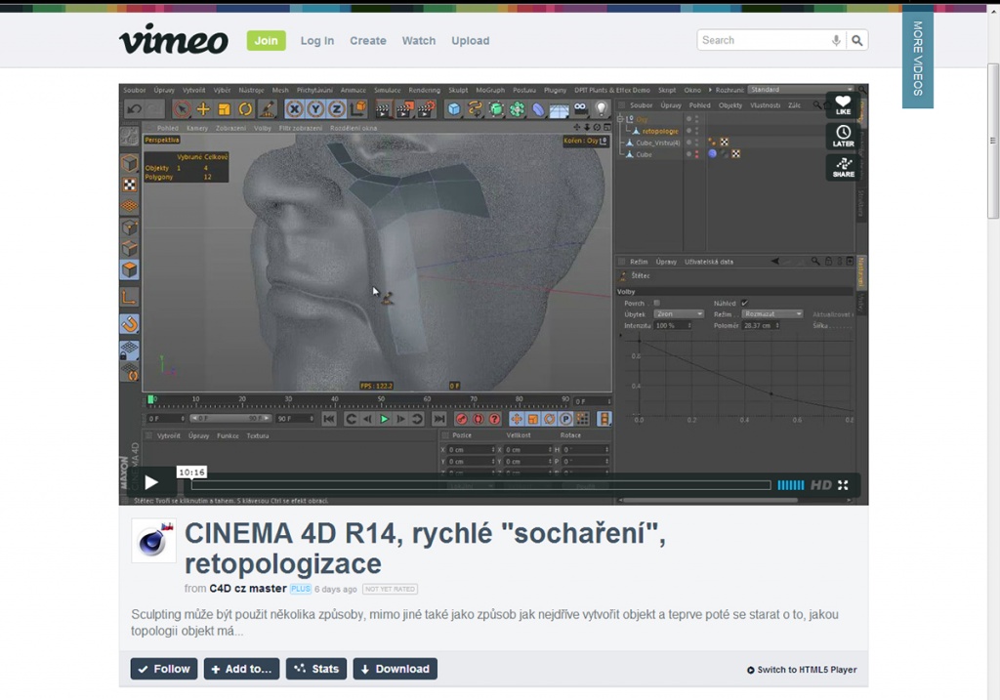
Task: Open the Skulpt menu
Action: [458, 90]
